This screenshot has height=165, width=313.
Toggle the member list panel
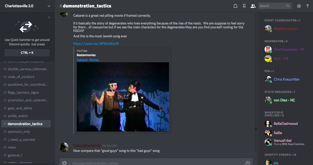pos(253,6)
